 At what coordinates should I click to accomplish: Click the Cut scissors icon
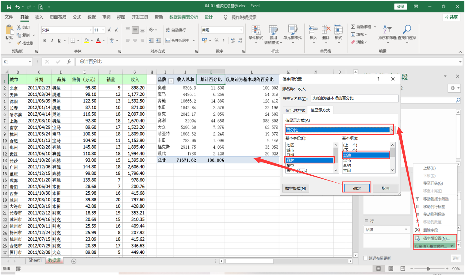pos(19,27)
